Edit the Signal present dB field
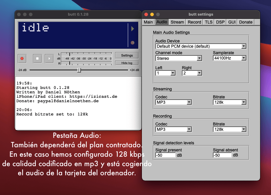 click(x=165, y=155)
